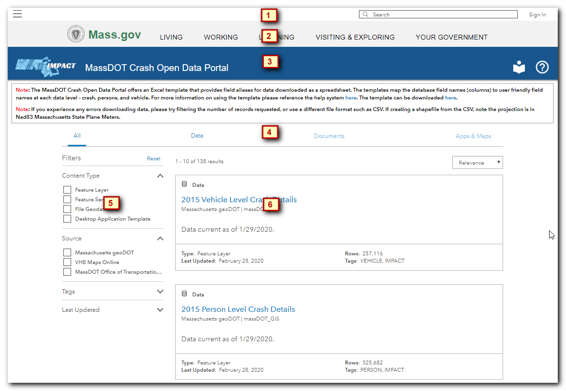Open the hamburger menu icon
566x391 pixels.
pos(17,14)
